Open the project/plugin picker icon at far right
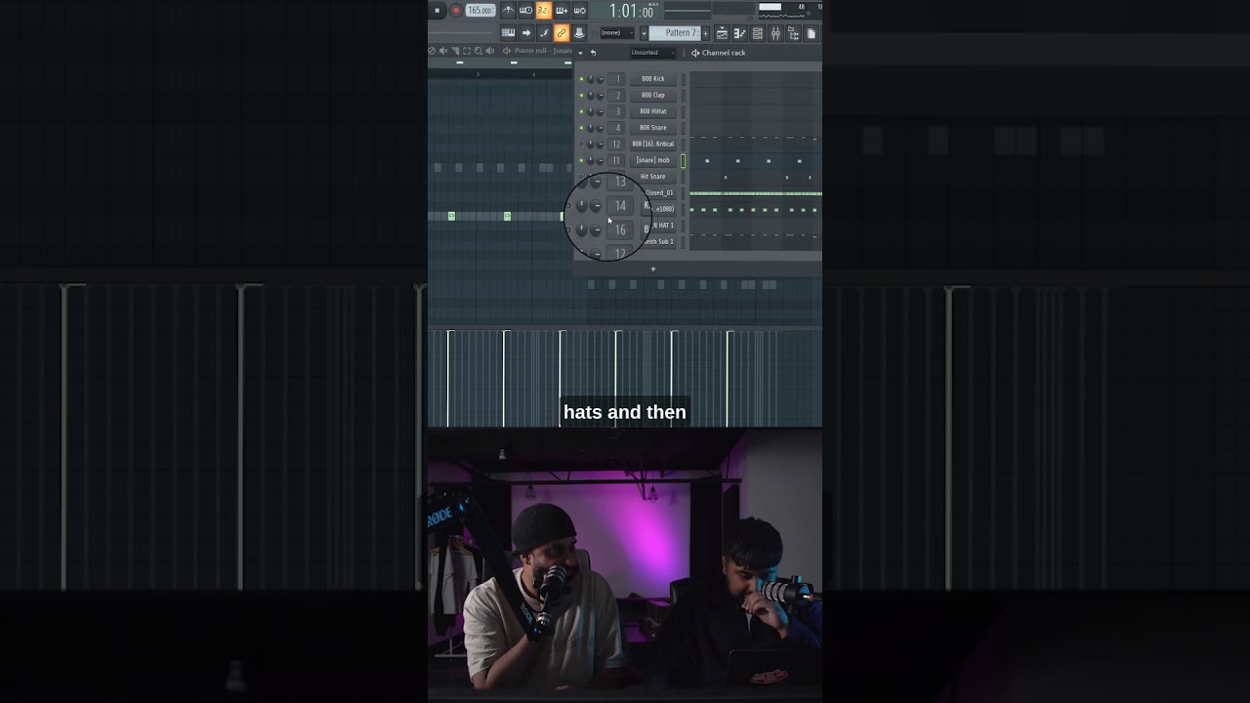 pos(811,33)
